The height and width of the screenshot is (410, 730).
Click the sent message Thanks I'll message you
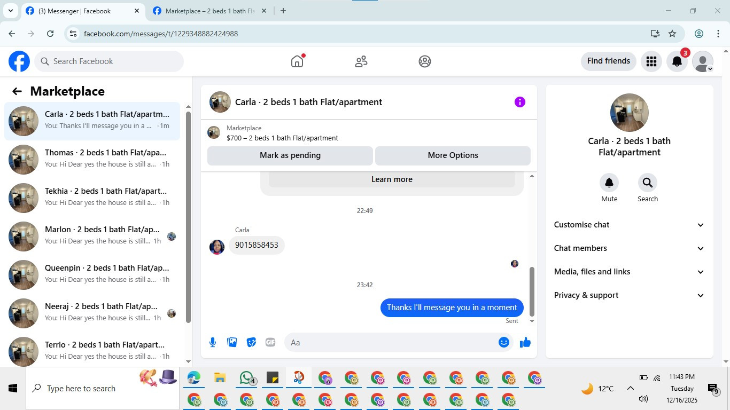[x=452, y=307]
